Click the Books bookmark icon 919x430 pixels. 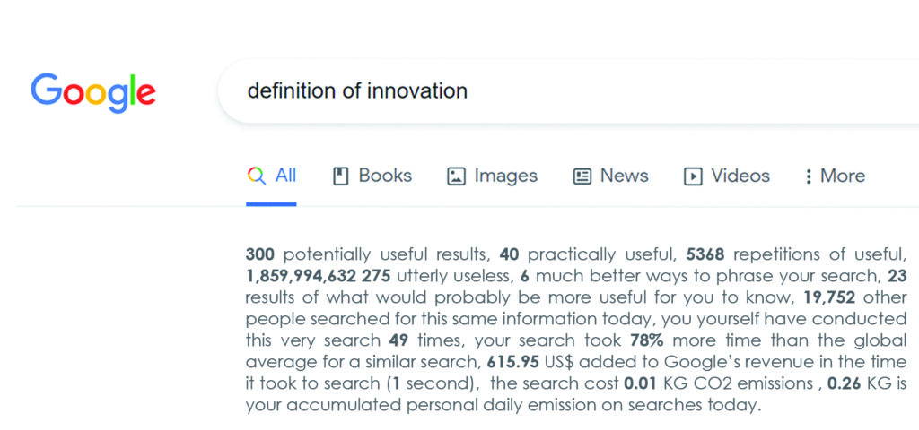point(340,176)
